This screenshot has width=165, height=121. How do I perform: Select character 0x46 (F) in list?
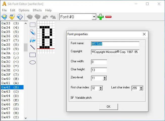tap(12, 104)
